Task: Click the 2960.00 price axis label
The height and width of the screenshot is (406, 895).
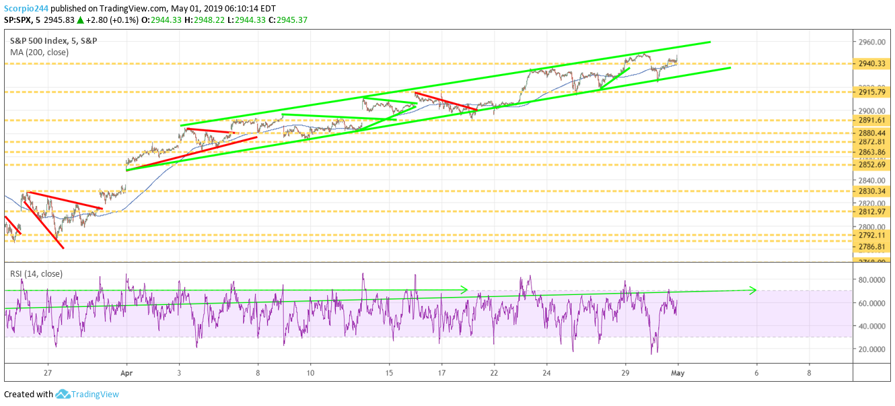Action: click(x=871, y=42)
